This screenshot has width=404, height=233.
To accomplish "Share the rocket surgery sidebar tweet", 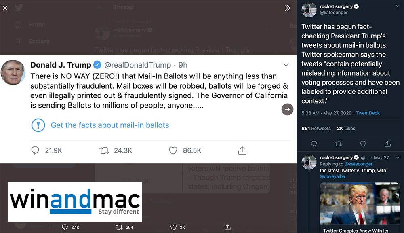I will coord(387,144).
